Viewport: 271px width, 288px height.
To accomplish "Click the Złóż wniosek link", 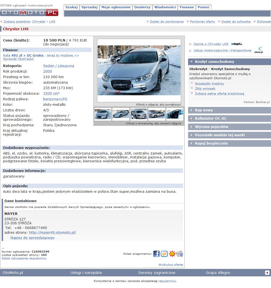I will [205, 89].
